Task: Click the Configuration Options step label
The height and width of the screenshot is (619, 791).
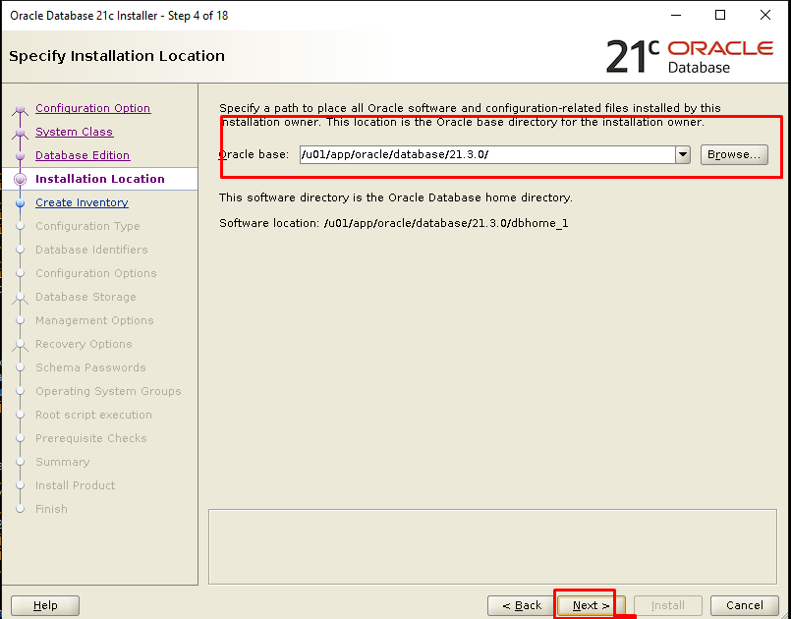Action: tap(96, 273)
